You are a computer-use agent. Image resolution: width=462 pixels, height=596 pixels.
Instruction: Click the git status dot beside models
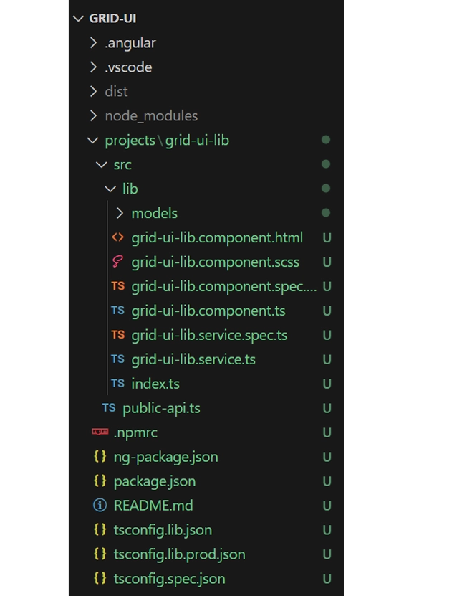click(326, 213)
